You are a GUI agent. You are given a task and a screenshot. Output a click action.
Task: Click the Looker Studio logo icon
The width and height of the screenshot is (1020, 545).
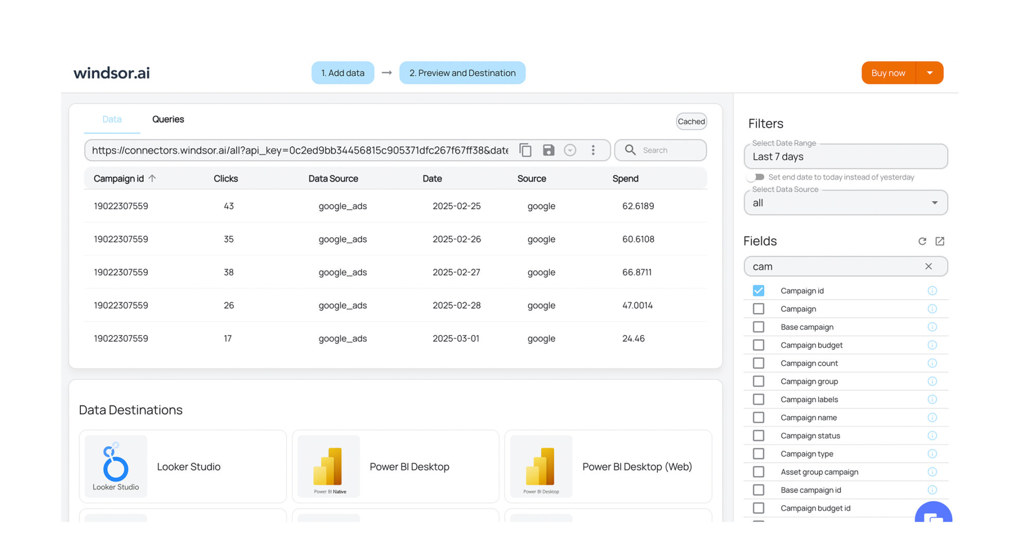point(116,466)
